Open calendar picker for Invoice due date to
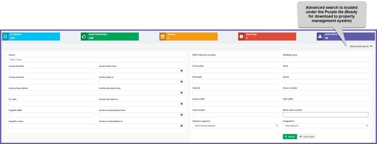 click(182, 104)
